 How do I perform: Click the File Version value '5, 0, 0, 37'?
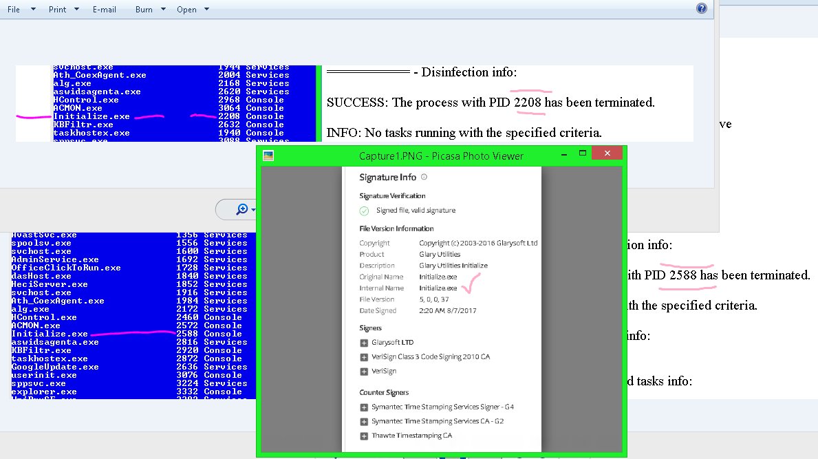pyautogui.click(x=434, y=299)
